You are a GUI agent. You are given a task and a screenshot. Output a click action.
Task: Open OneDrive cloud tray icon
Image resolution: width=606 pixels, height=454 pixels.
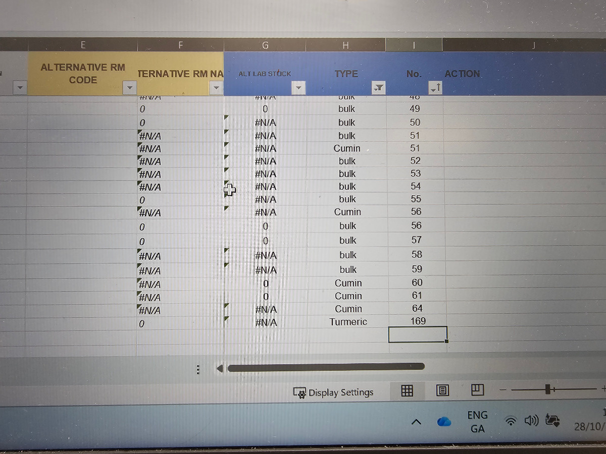(x=444, y=422)
